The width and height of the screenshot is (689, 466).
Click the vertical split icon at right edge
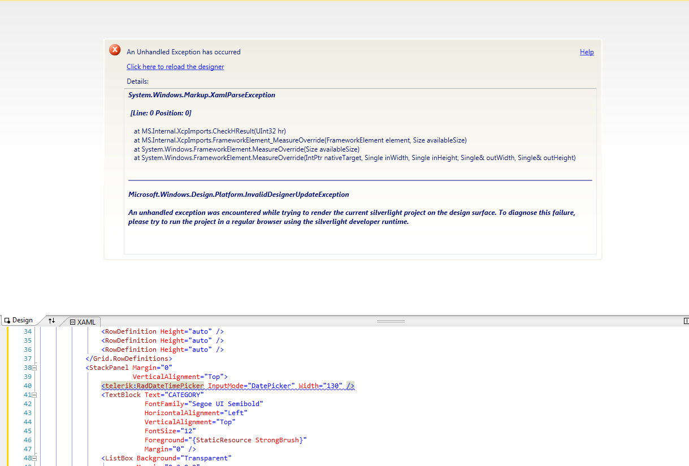click(686, 321)
